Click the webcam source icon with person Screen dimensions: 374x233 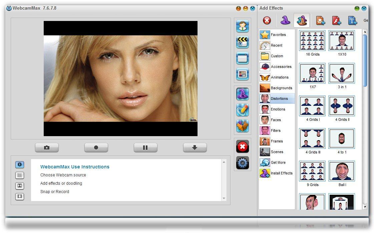(242, 26)
